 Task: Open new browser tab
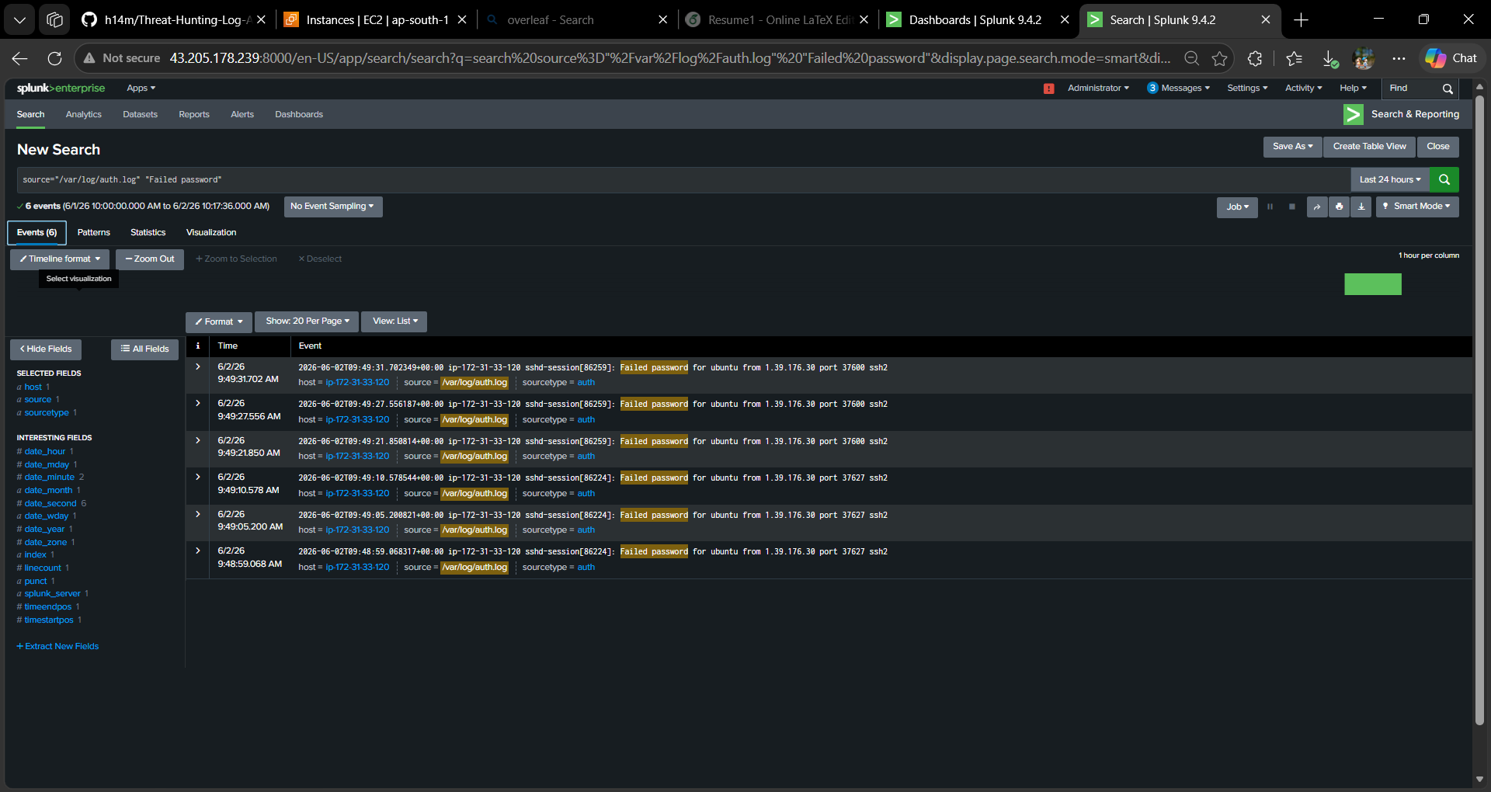(x=1302, y=20)
